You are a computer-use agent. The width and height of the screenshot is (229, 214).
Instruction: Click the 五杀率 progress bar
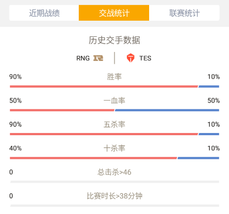115,134
